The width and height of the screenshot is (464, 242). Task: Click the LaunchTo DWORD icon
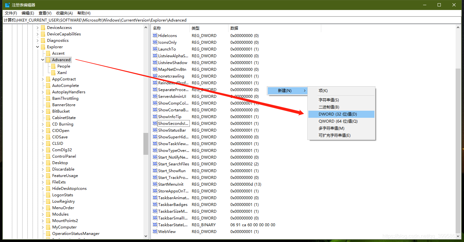pos(155,49)
